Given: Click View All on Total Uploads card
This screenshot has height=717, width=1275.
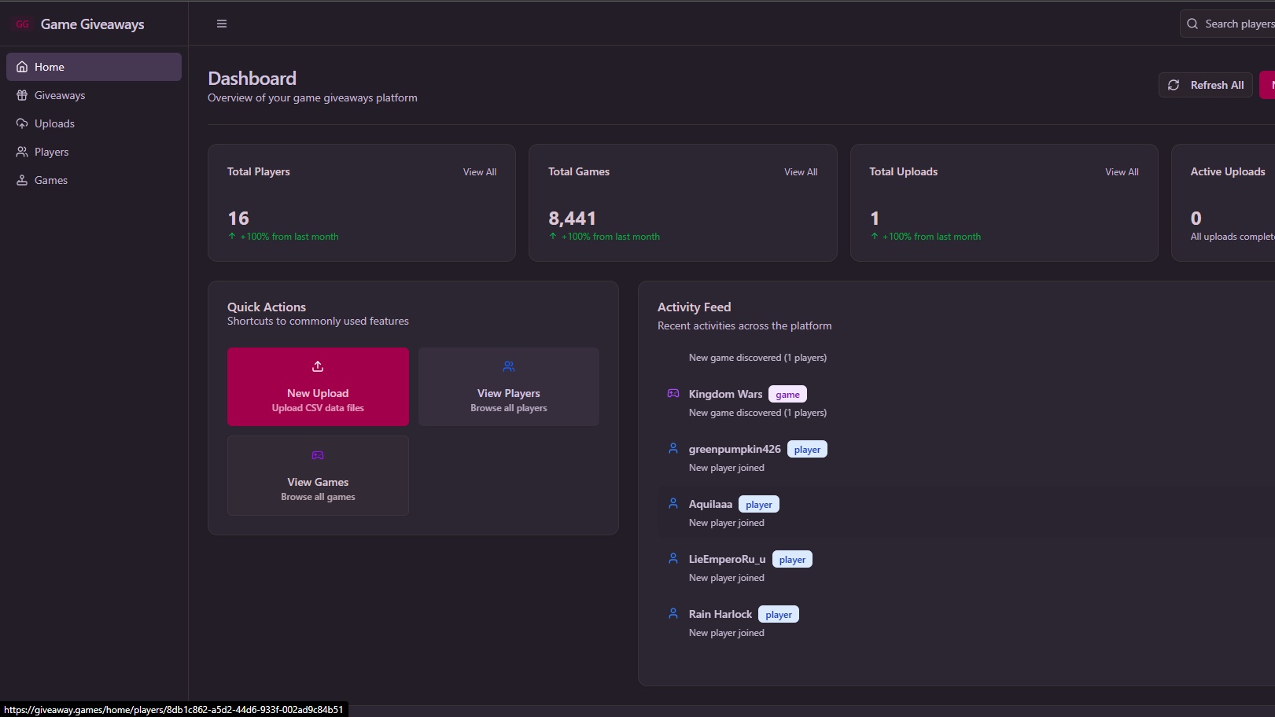Looking at the screenshot, I should click(x=1122, y=172).
